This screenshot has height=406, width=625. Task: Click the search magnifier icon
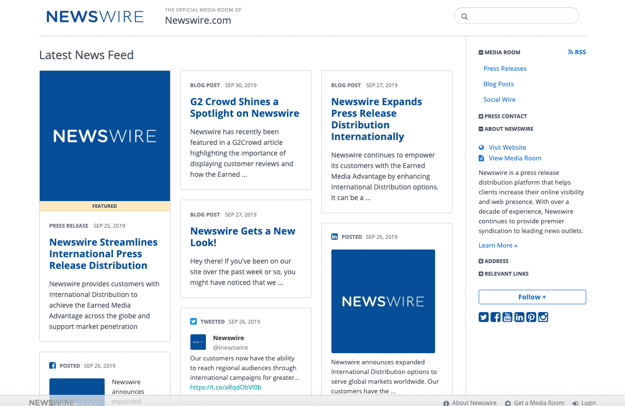point(465,16)
